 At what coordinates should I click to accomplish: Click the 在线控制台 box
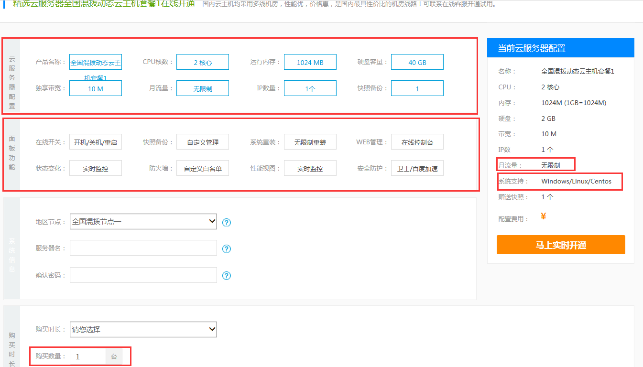point(417,142)
